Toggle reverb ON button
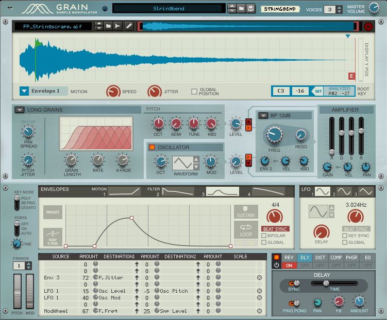The height and width of the screenshot is (320, 387). coord(289,265)
